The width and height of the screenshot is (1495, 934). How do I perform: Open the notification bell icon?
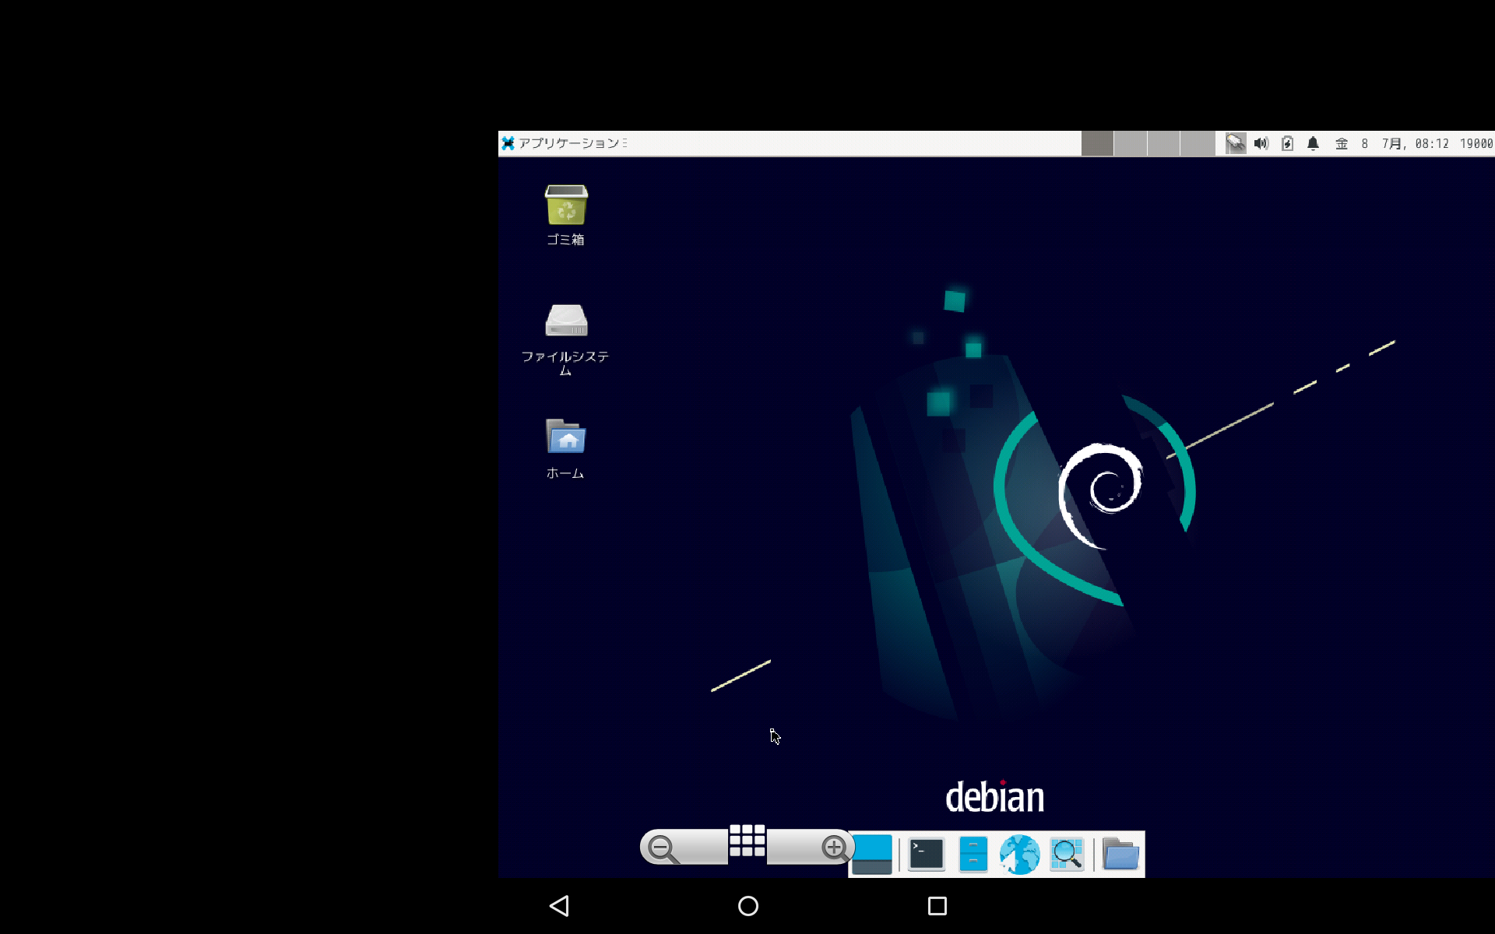[x=1313, y=143]
